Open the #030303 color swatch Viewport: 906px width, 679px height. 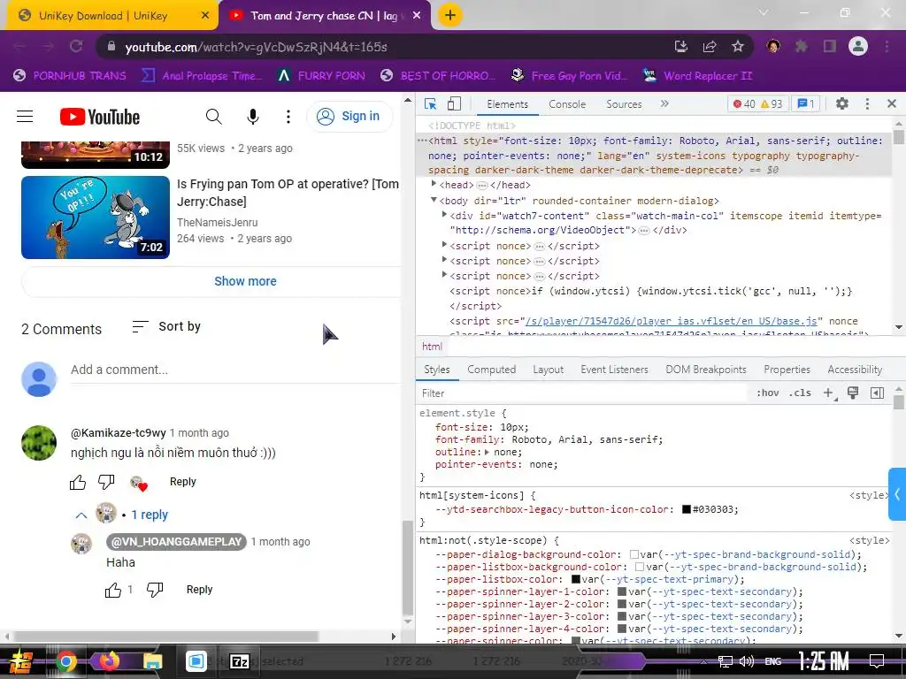pos(687,509)
